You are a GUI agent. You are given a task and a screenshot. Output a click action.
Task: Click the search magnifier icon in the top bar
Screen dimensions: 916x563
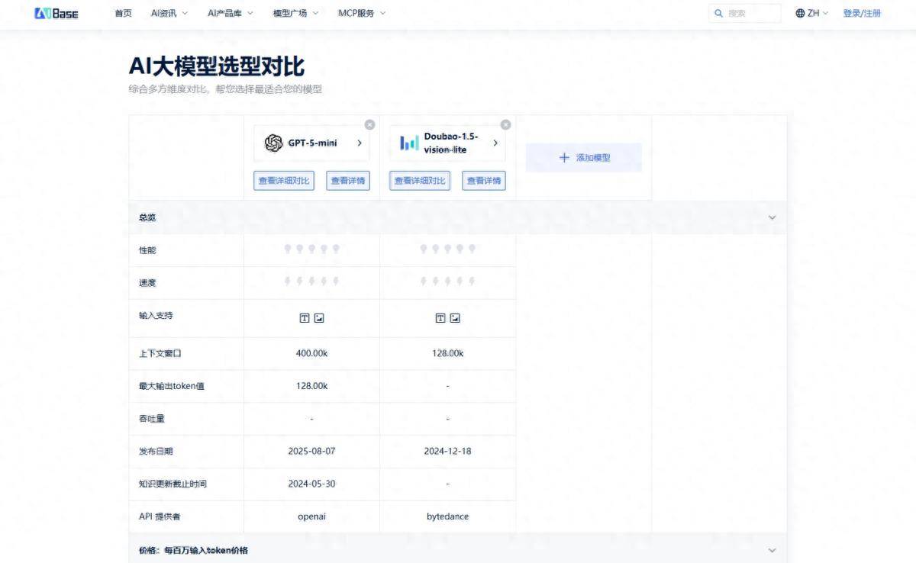click(x=718, y=12)
